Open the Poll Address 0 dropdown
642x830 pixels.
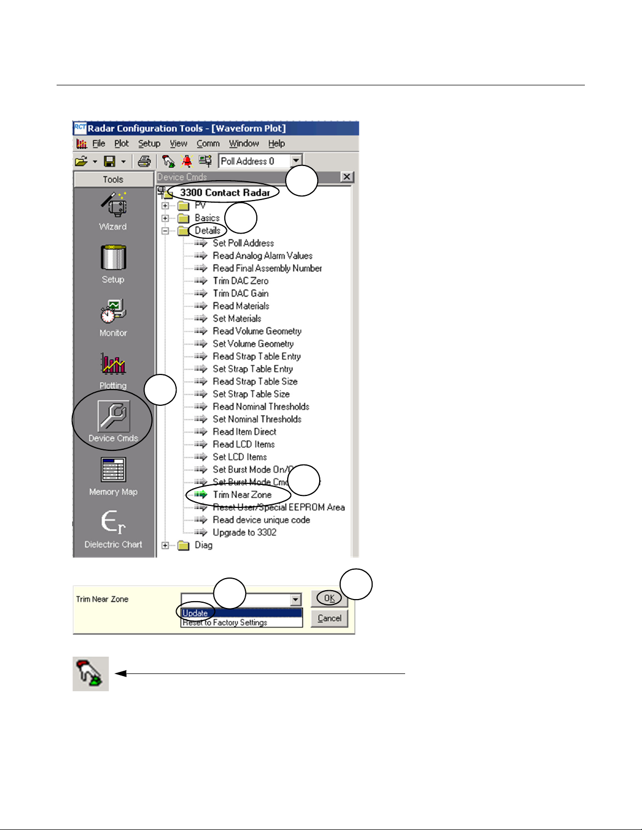pyautogui.click(x=296, y=161)
